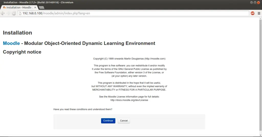
Task: Minimize the Chromium window
Action: [x=252, y=3]
